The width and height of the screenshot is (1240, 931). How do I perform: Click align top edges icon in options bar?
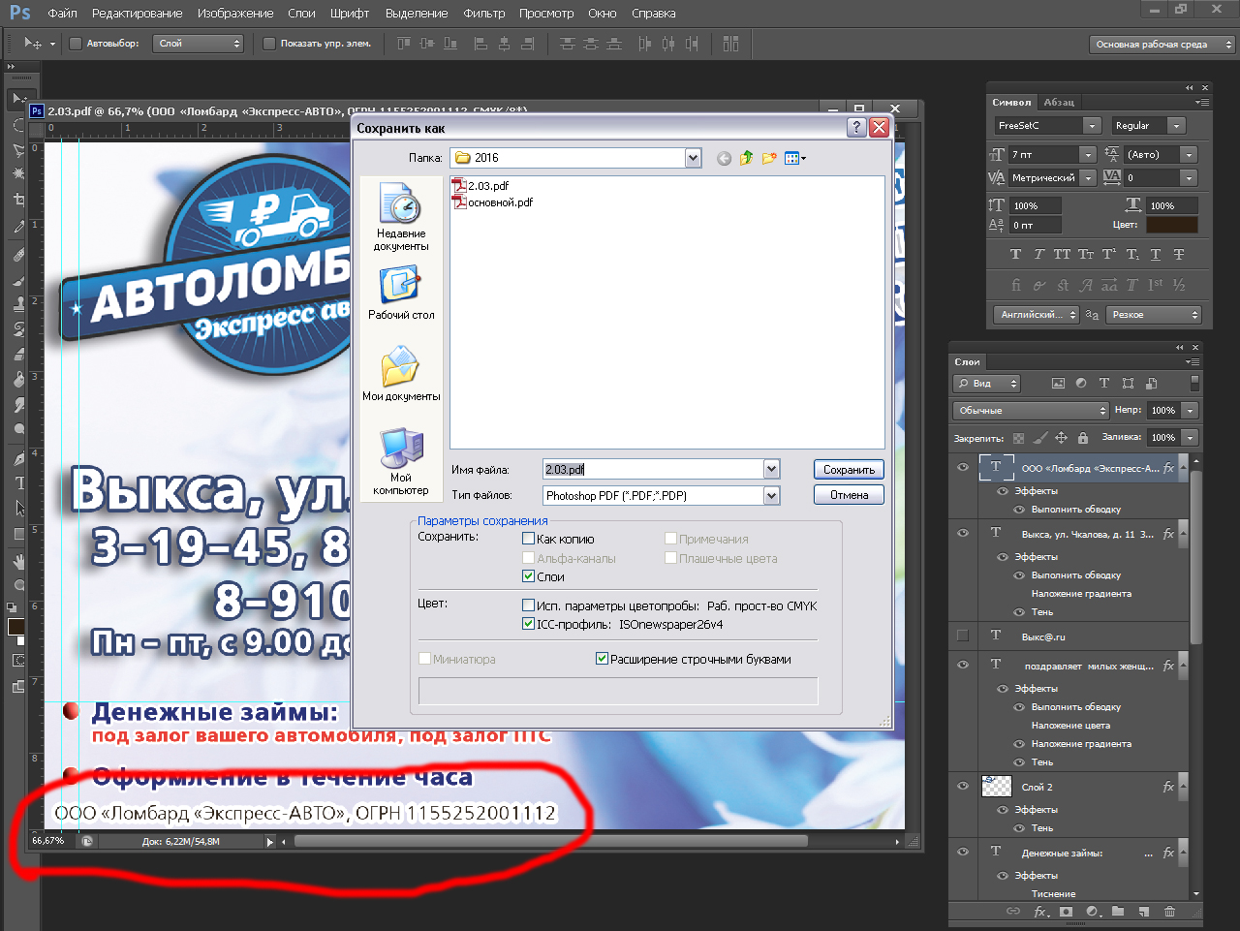(x=403, y=44)
